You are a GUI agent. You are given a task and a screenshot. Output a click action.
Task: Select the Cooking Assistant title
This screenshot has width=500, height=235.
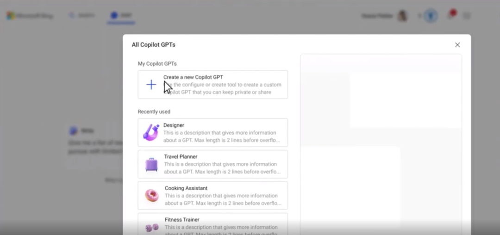click(x=186, y=188)
